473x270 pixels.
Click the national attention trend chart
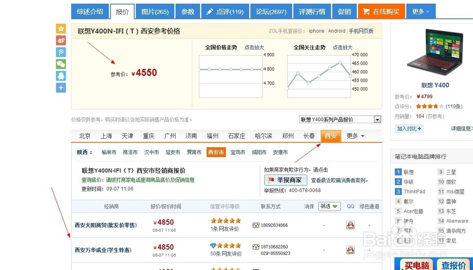(x=319, y=76)
